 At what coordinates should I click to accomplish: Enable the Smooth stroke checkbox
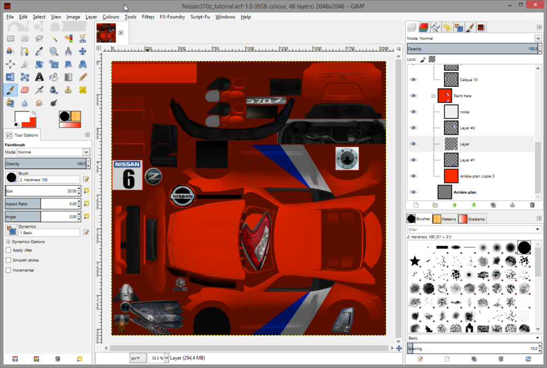click(x=9, y=260)
